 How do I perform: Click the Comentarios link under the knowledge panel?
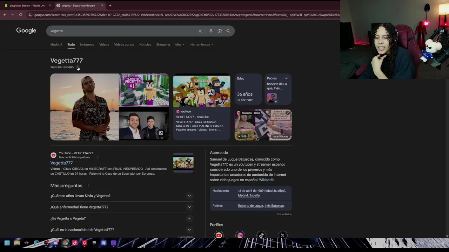[x=284, y=214]
